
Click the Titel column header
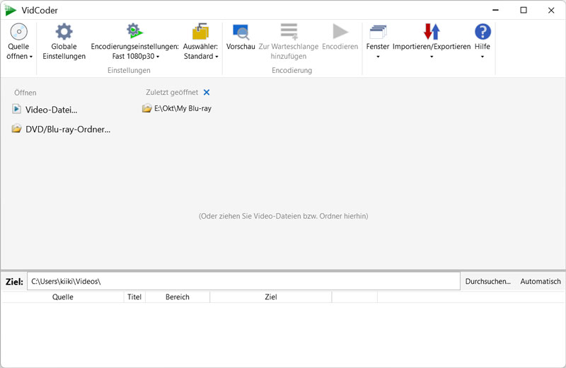click(x=134, y=297)
